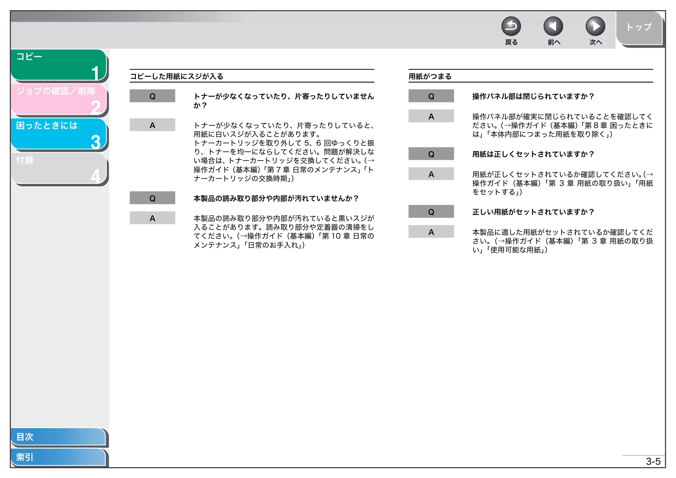Go to 索引 index

tap(58, 457)
